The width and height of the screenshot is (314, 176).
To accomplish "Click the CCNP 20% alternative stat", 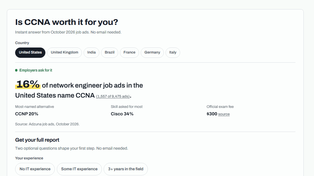I will click(27, 114).
